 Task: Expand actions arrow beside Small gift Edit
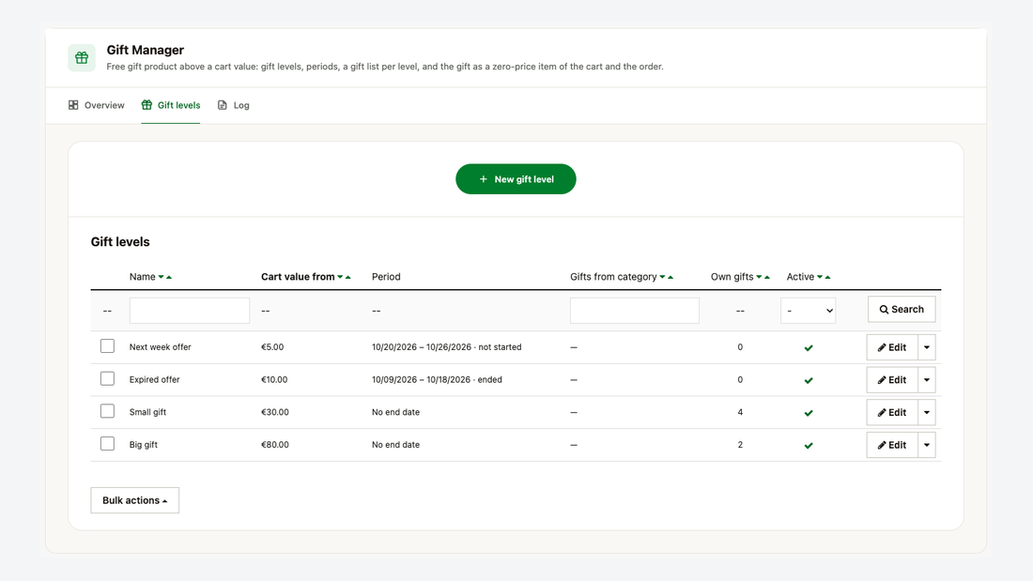[927, 412]
